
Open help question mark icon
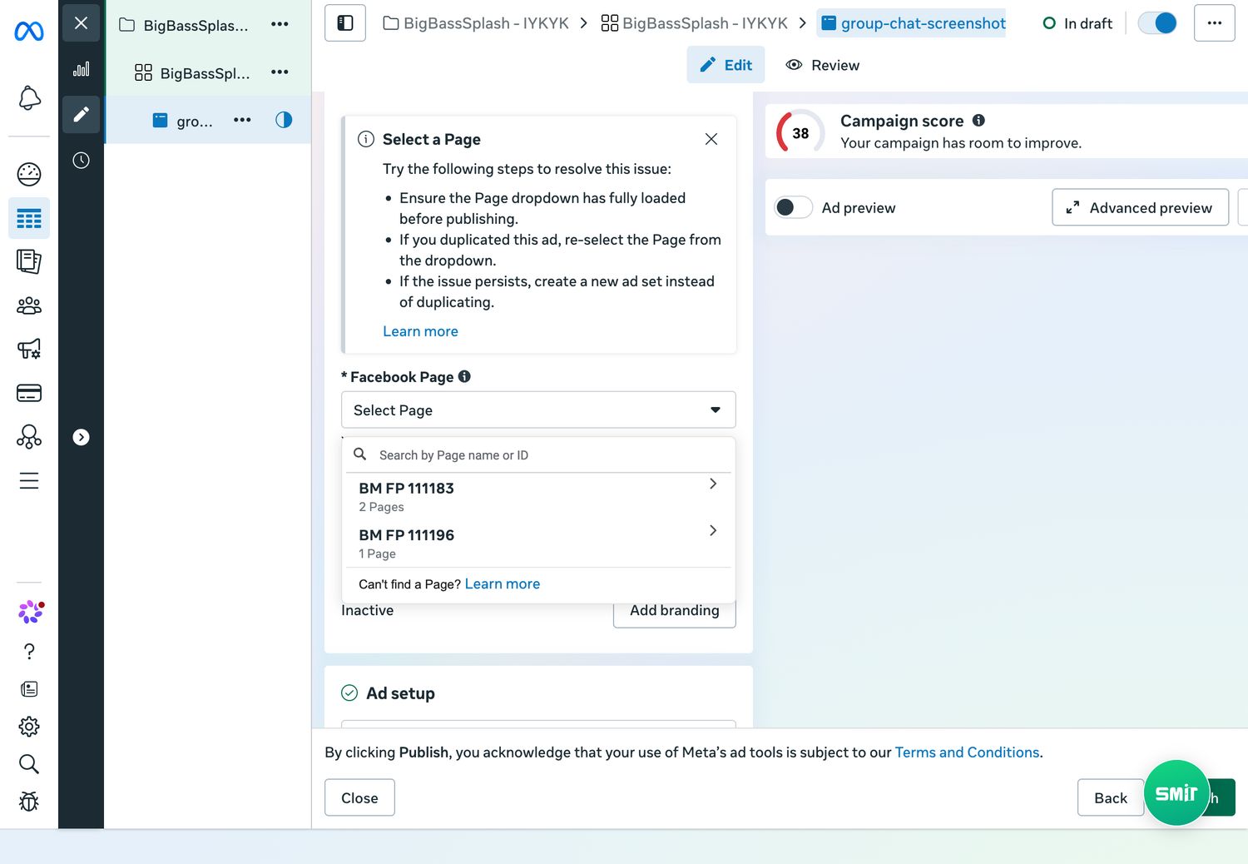tap(29, 651)
